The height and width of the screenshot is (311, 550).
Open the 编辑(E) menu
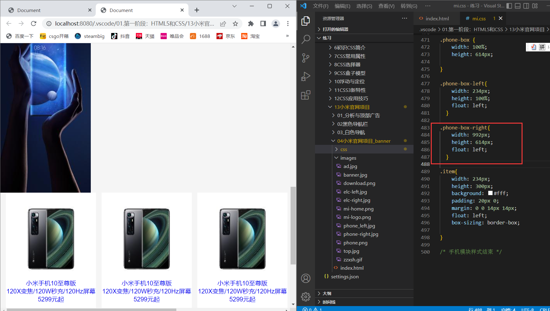pyautogui.click(x=342, y=6)
